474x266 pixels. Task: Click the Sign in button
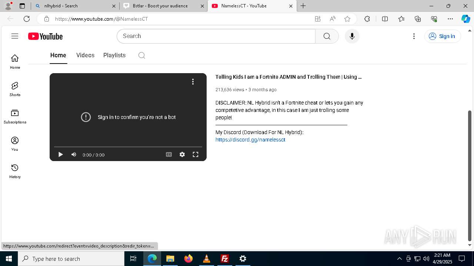pyautogui.click(x=443, y=36)
